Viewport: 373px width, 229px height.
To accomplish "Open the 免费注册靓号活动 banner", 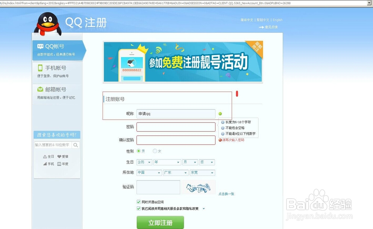I will (183, 62).
